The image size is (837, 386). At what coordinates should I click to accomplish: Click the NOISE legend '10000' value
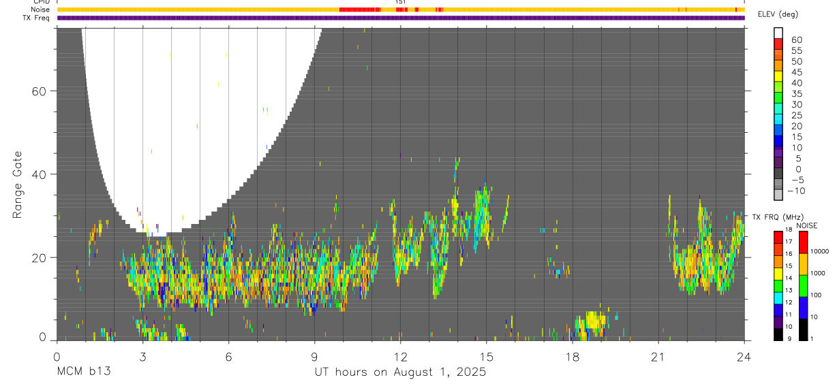tap(819, 252)
